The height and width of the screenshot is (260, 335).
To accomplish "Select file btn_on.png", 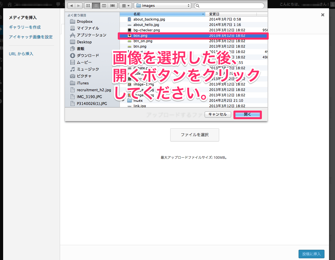I will tap(194, 41).
